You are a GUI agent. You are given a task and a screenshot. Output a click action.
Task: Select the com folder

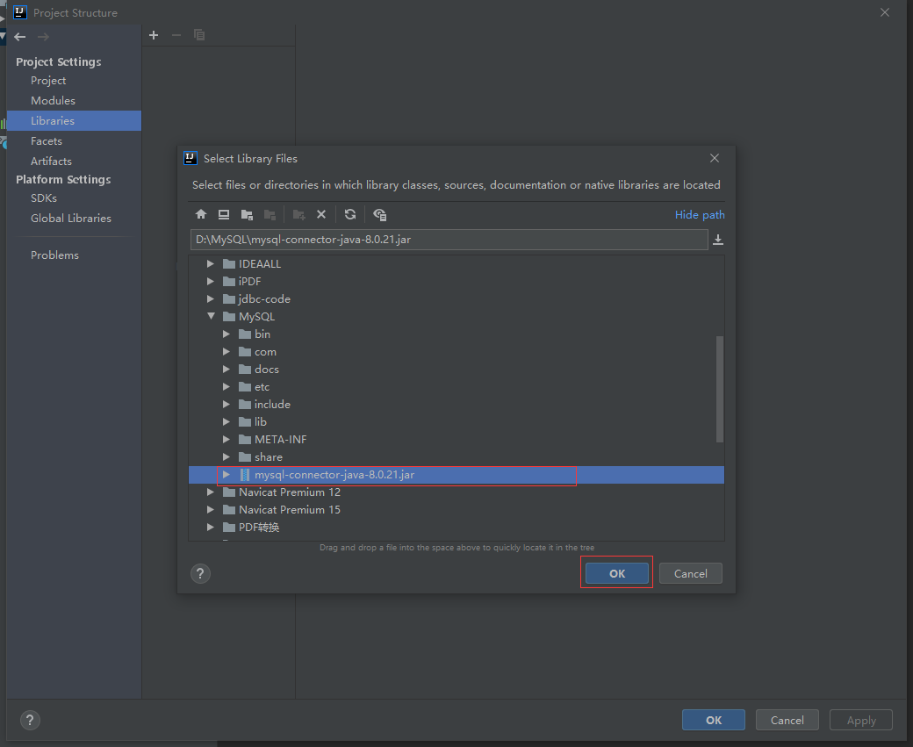(456, 352)
